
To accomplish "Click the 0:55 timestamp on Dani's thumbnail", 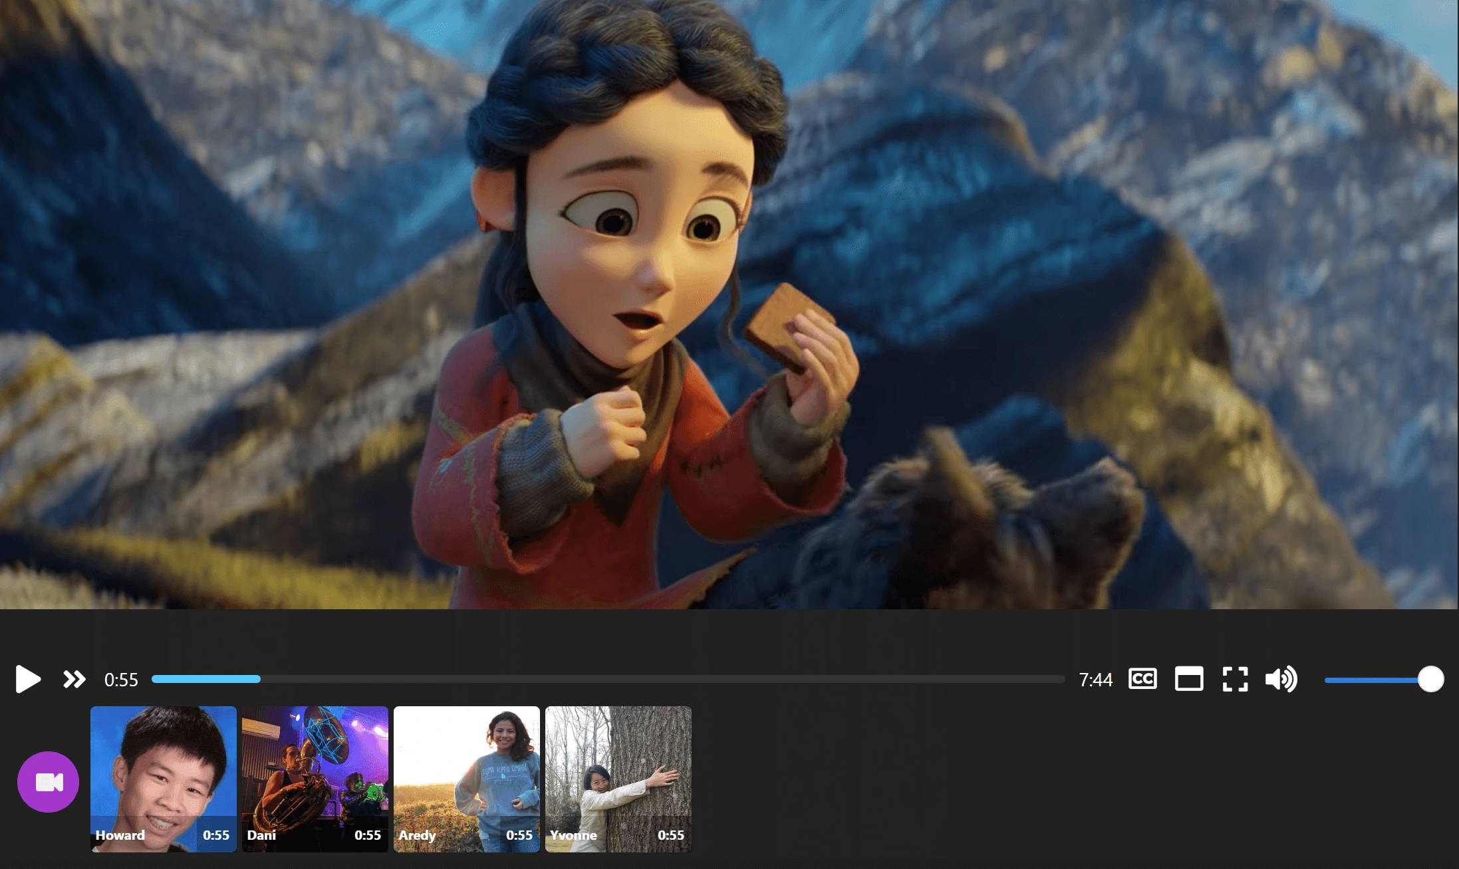I will [x=367, y=835].
